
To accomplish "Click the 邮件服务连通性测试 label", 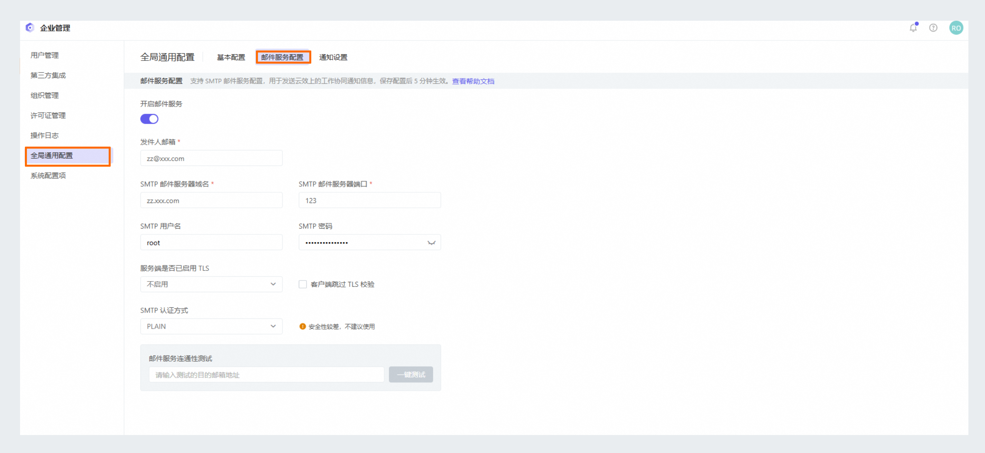I will click(x=181, y=358).
